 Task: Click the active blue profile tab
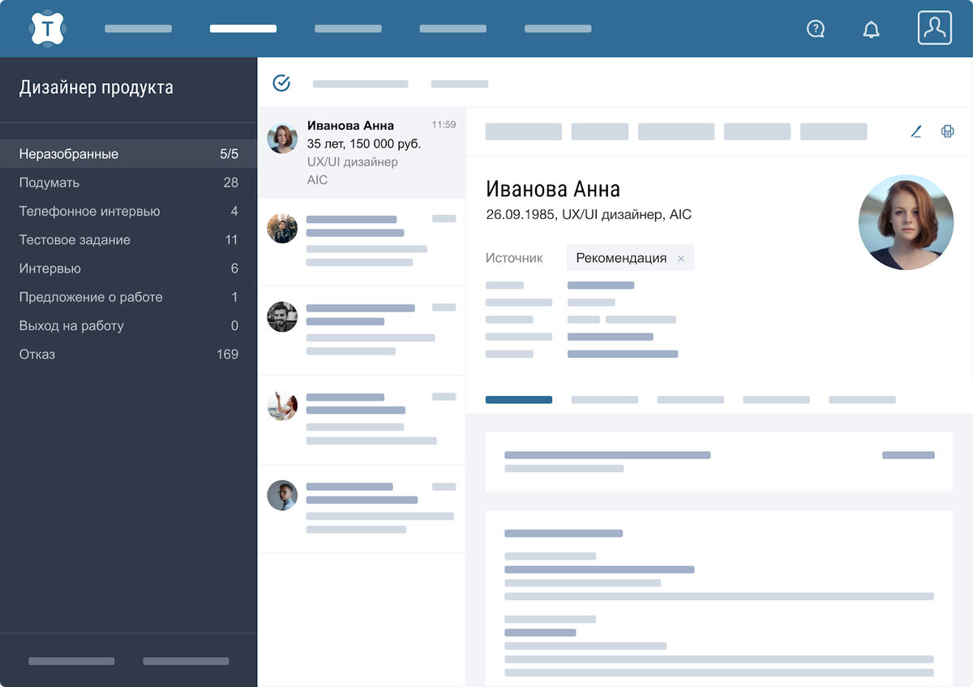click(x=519, y=400)
